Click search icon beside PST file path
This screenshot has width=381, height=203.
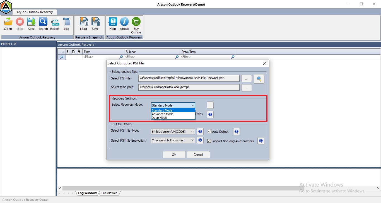click(x=259, y=79)
